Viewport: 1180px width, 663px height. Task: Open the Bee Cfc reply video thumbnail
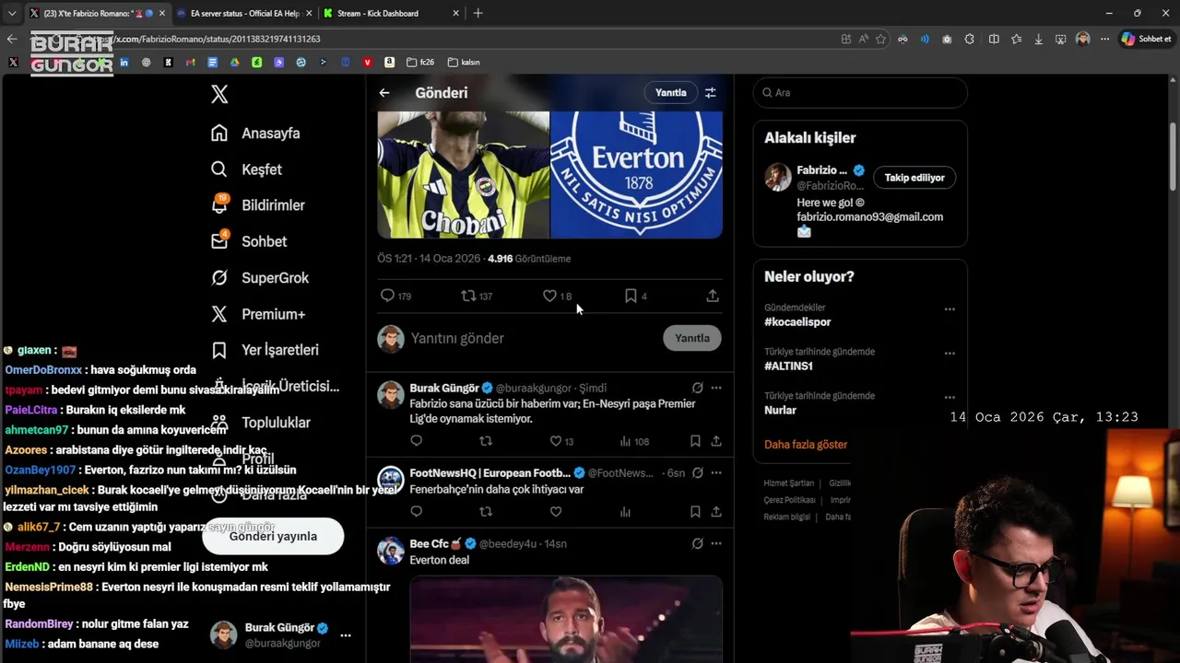pos(566,619)
